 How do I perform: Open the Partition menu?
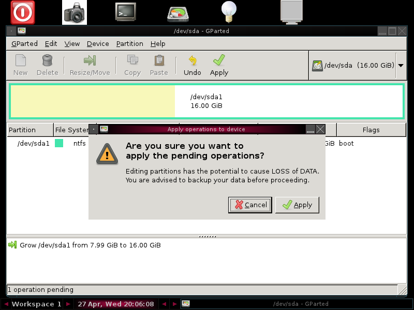pos(130,44)
